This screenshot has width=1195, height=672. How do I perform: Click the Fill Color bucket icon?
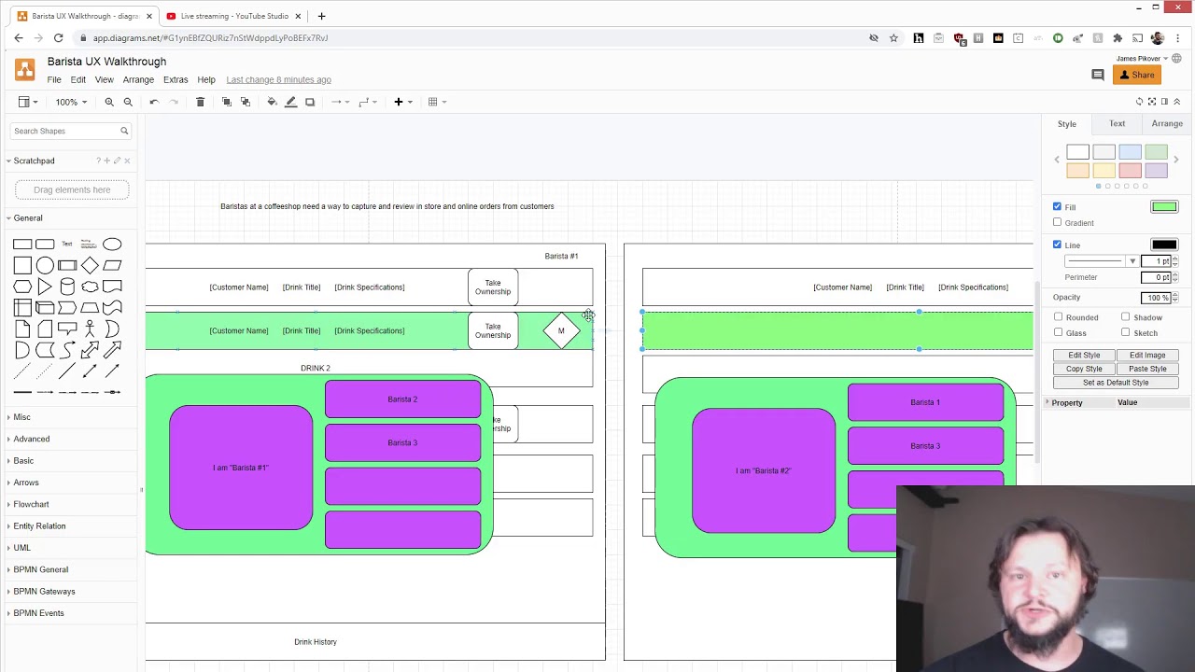tap(272, 102)
